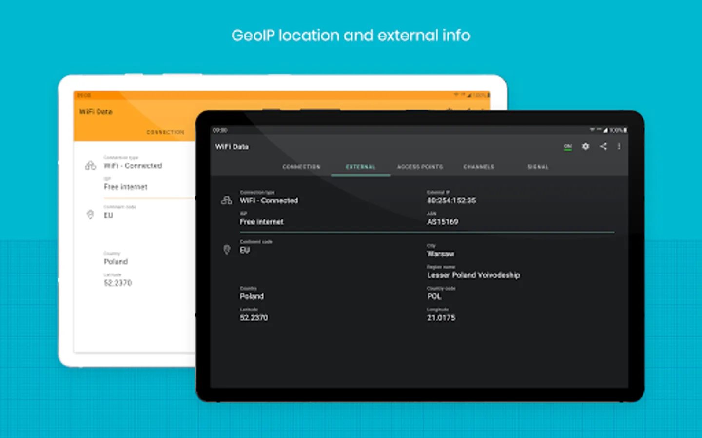Switch to the Channels tab
The width and height of the screenshot is (702, 438).
coord(479,167)
